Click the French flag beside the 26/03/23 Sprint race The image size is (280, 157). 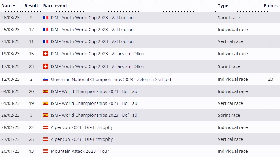(46, 18)
